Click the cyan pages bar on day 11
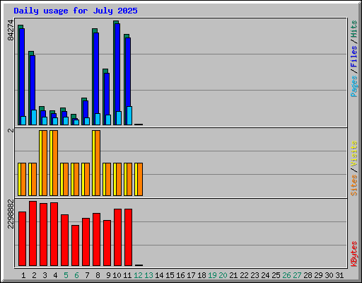The width and height of the screenshot is (362, 283). pos(129,115)
